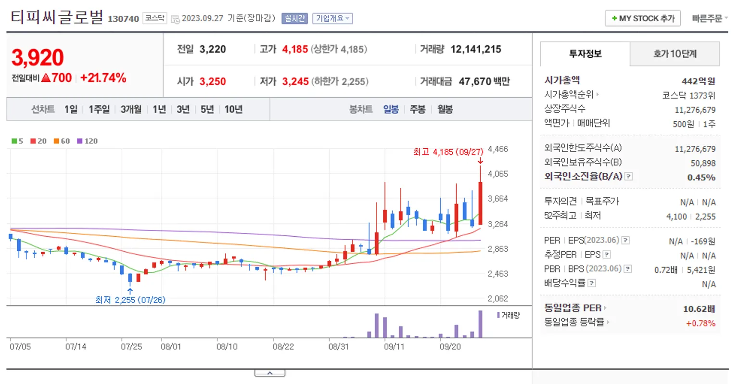Switch to 호가10단계 tab

click(x=674, y=54)
